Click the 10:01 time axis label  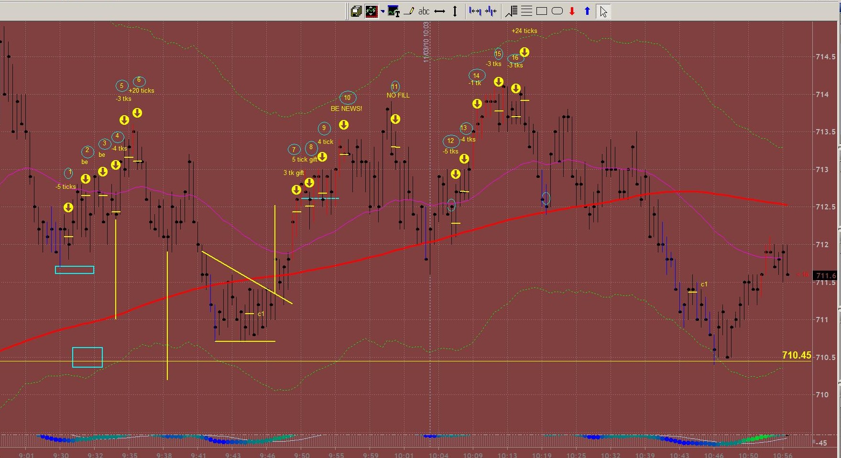point(404,455)
